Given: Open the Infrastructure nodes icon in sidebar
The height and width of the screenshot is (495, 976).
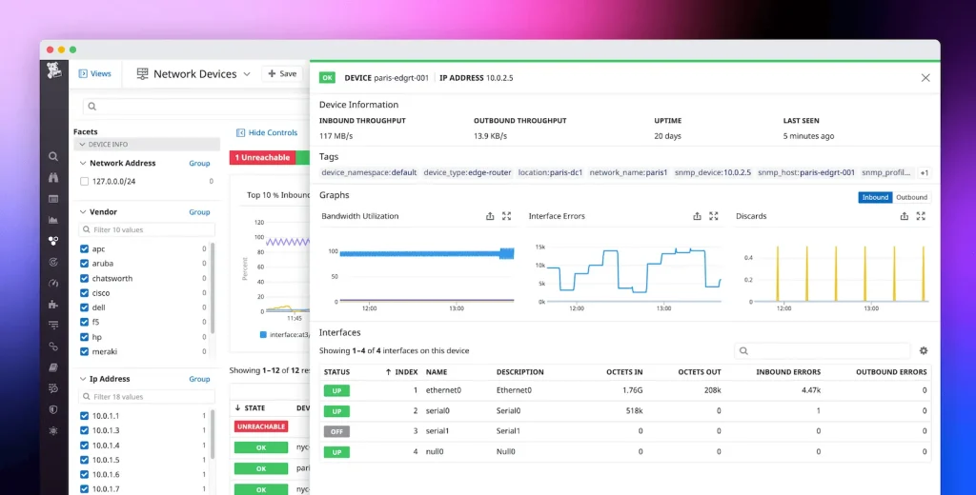Looking at the screenshot, I should (53, 241).
